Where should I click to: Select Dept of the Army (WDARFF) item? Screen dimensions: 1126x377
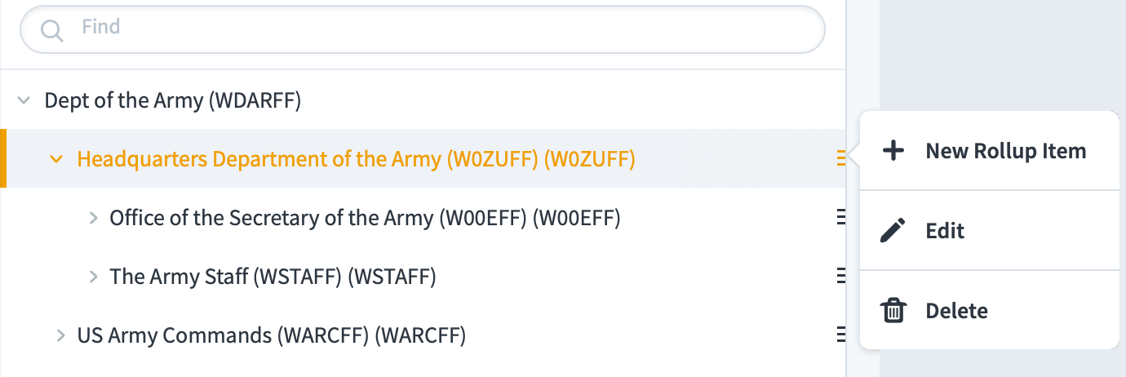173,101
